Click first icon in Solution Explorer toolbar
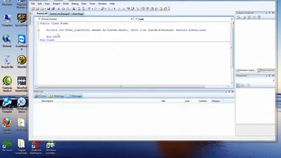The height and width of the screenshot is (158, 281). click(239, 17)
